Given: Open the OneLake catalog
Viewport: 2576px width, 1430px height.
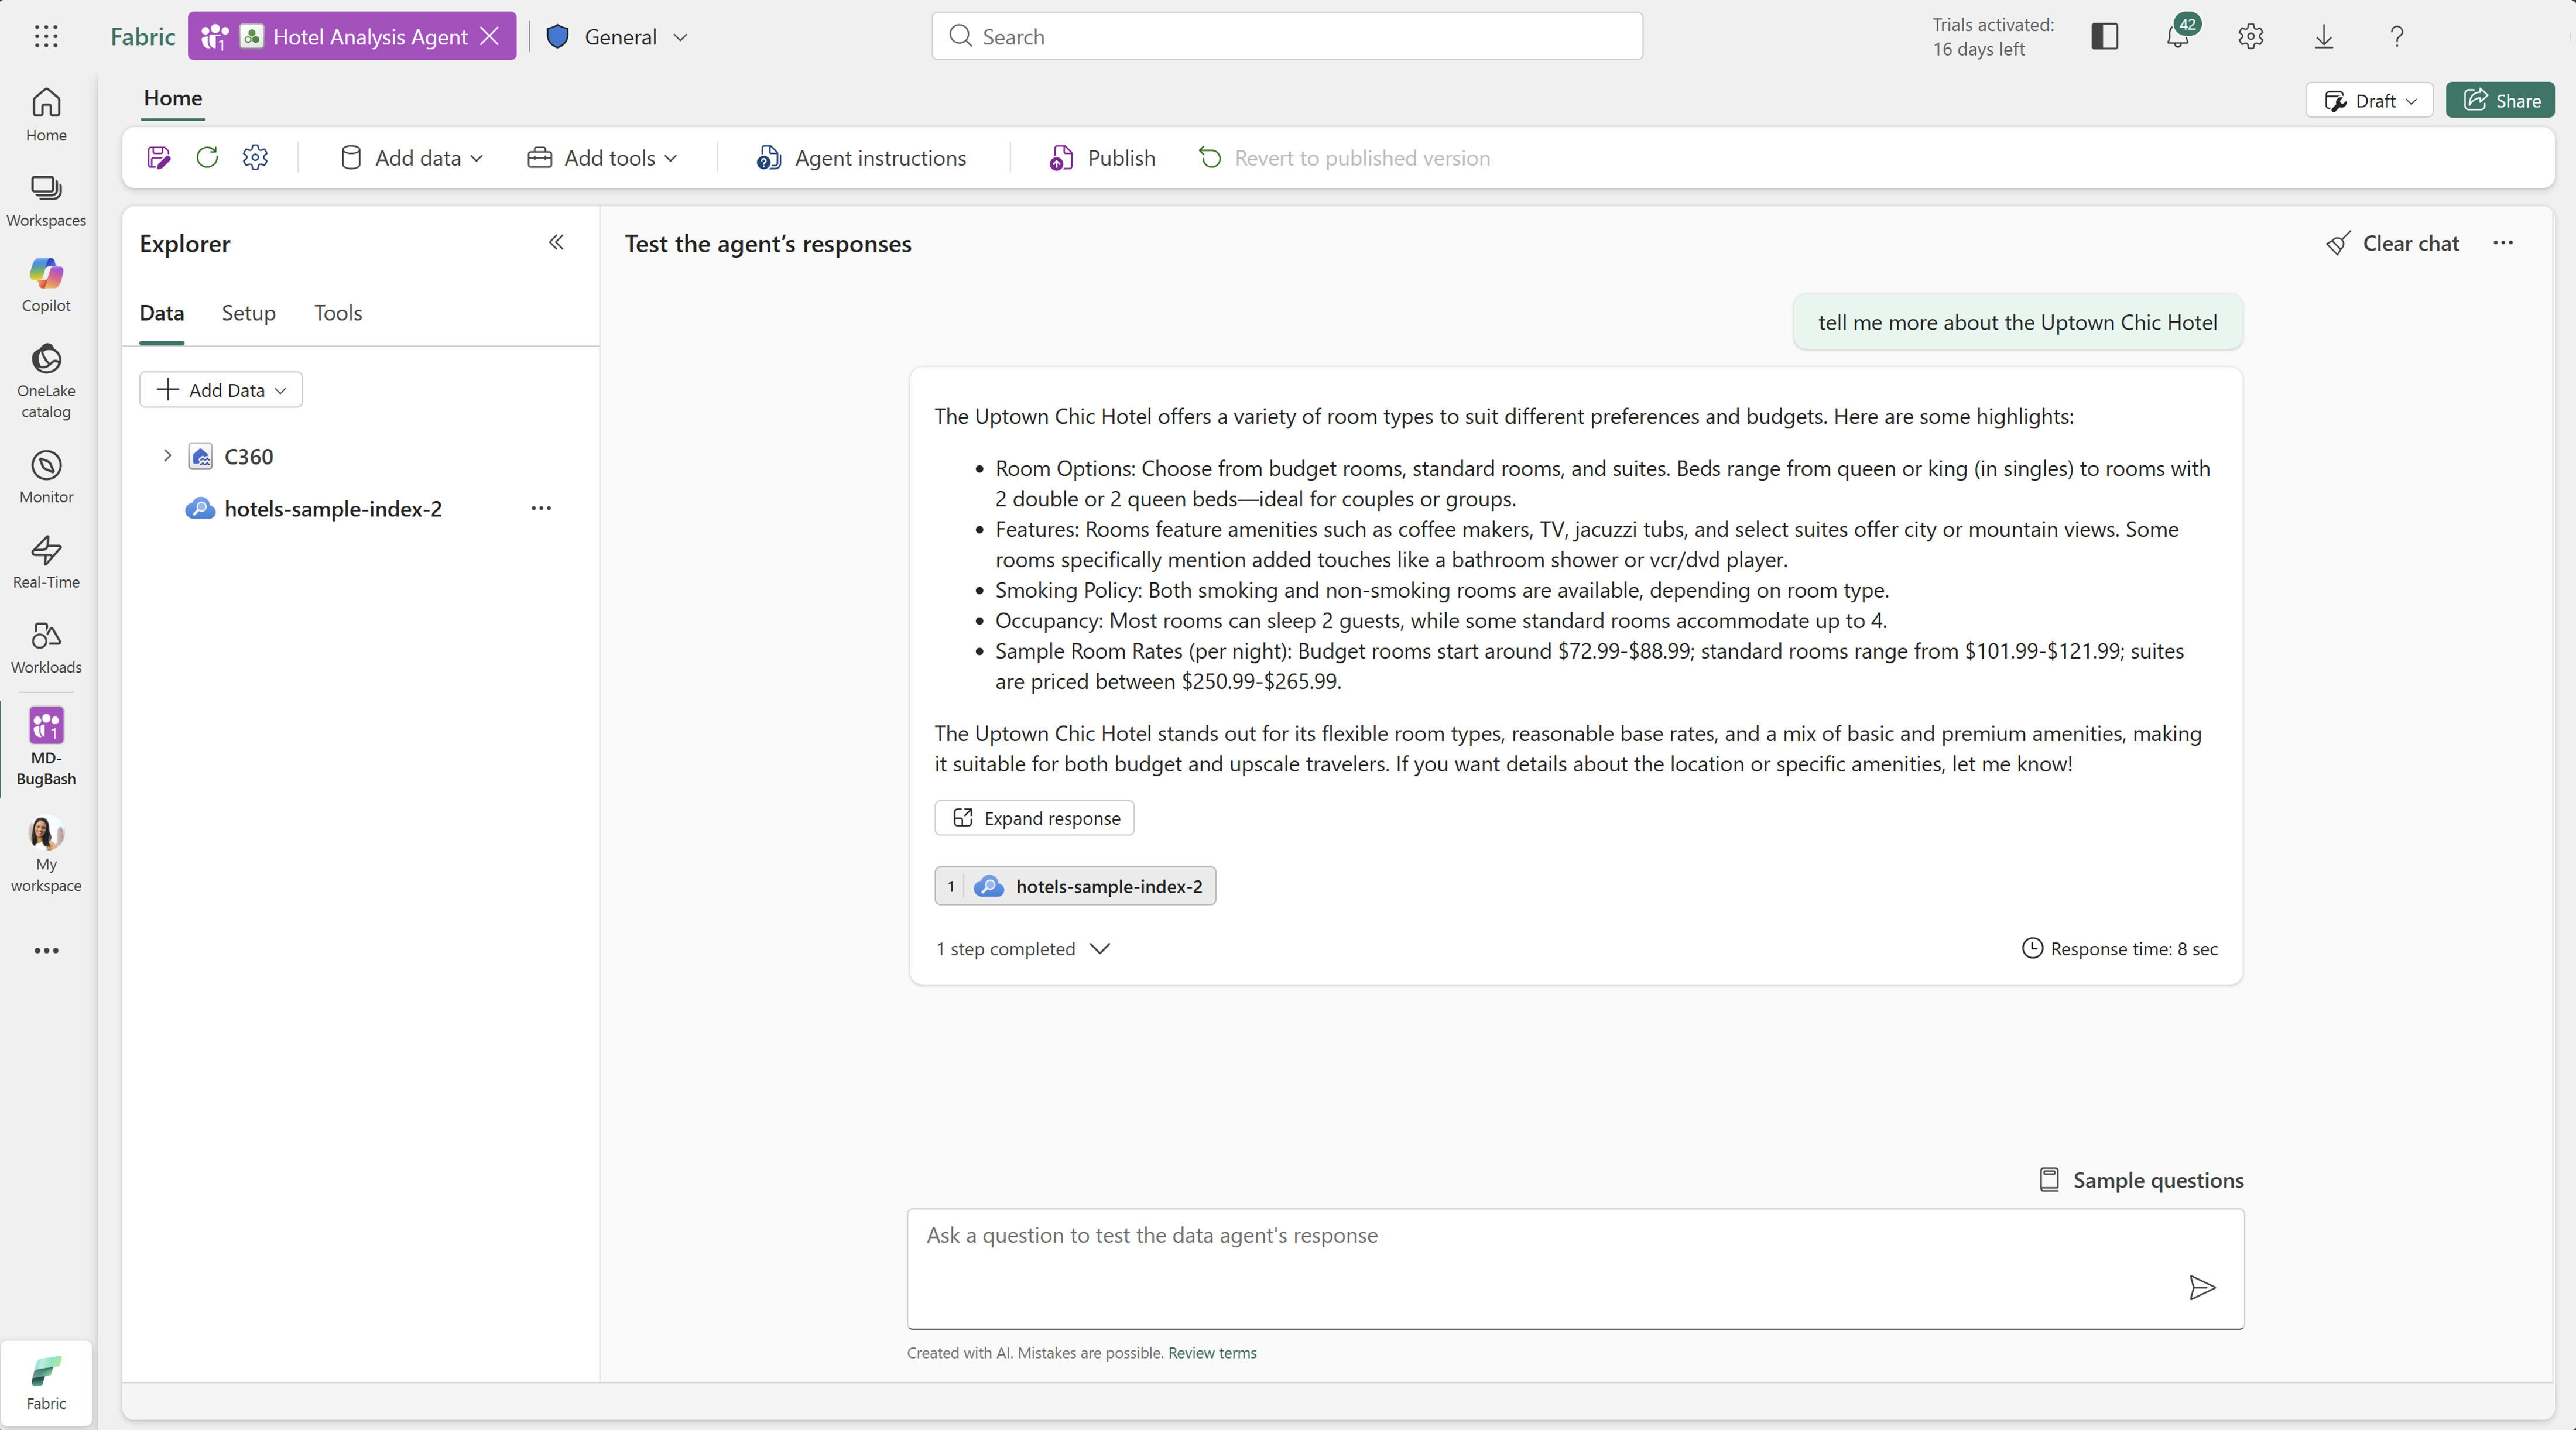Looking at the screenshot, I should coord(46,381).
